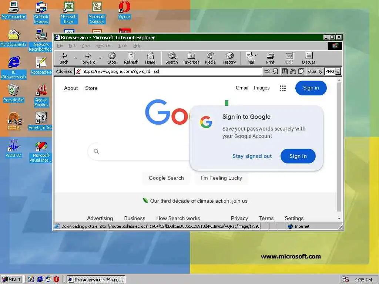
Task: Select the Outlook Express desktop icon
Action: 41,13
